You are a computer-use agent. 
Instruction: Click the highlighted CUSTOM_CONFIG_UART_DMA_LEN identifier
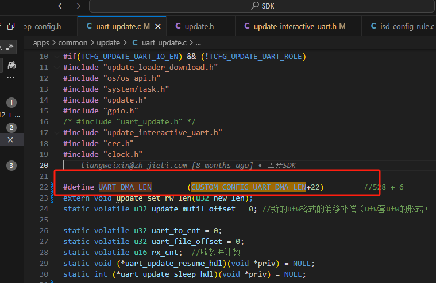pyautogui.click(x=249, y=187)
